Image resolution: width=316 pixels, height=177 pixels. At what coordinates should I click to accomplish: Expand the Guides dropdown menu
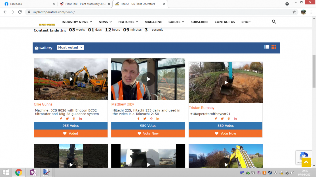(176, 22)
